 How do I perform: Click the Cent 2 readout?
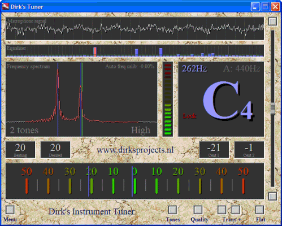[249, 150]
